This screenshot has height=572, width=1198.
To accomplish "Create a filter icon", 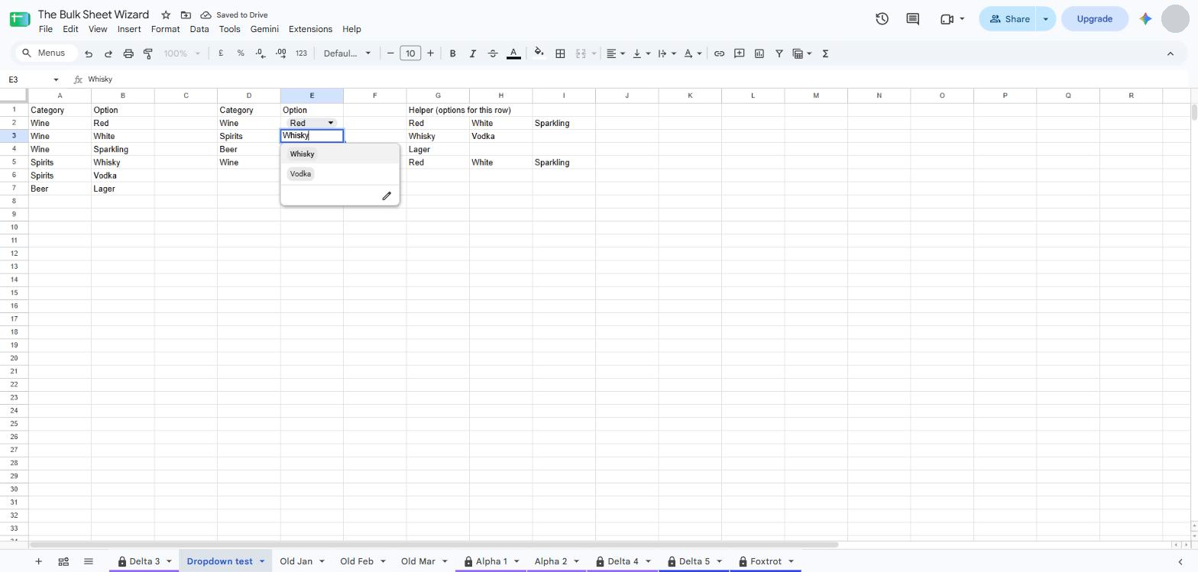I will (779, 53).
